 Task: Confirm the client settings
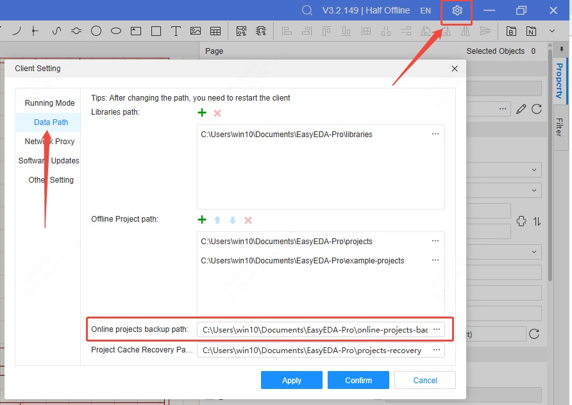pos(358,380)
